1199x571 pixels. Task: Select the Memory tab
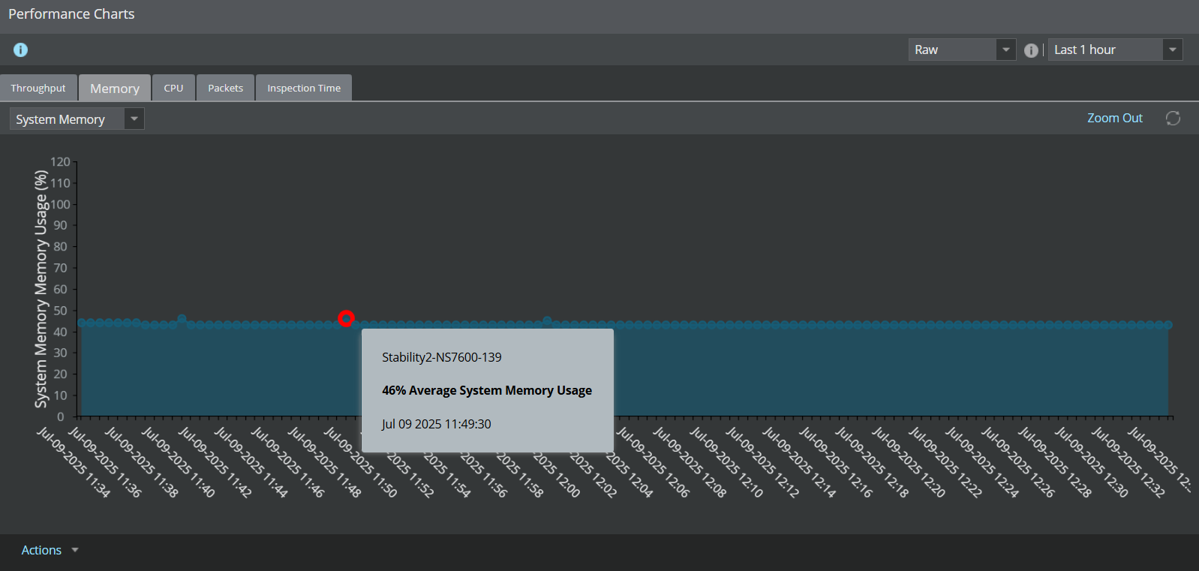115,88
